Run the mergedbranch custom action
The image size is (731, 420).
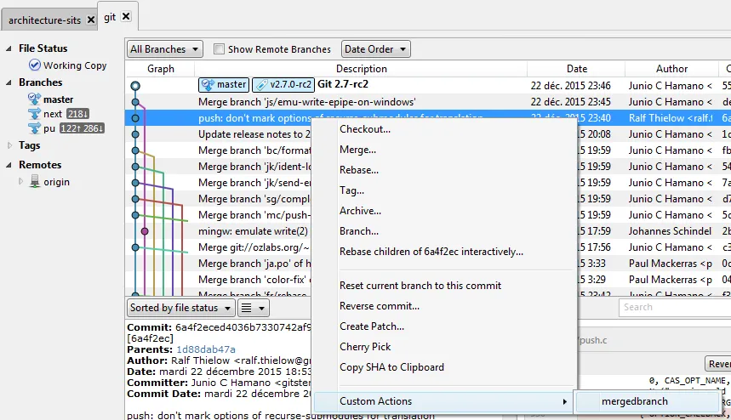tap(648, 401)
